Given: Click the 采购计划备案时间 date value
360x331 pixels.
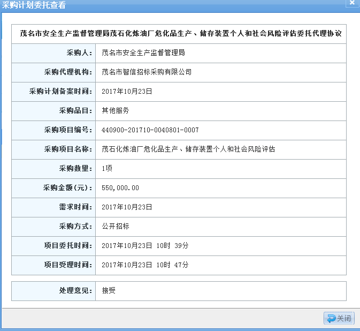Looking at the screenshot, I should pyautogui.click(x=127, y=91).
